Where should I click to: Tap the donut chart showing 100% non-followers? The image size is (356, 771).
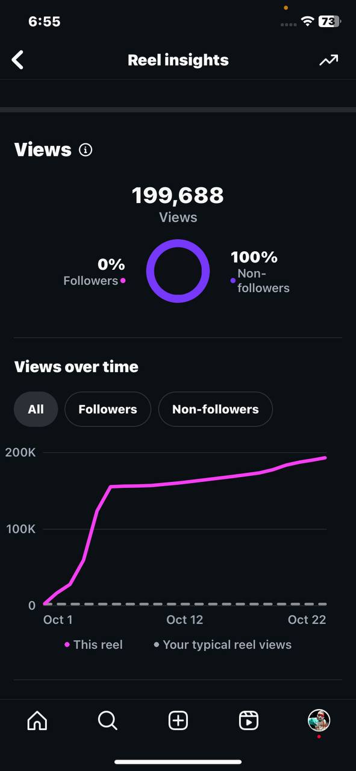(x=178, y=270)
